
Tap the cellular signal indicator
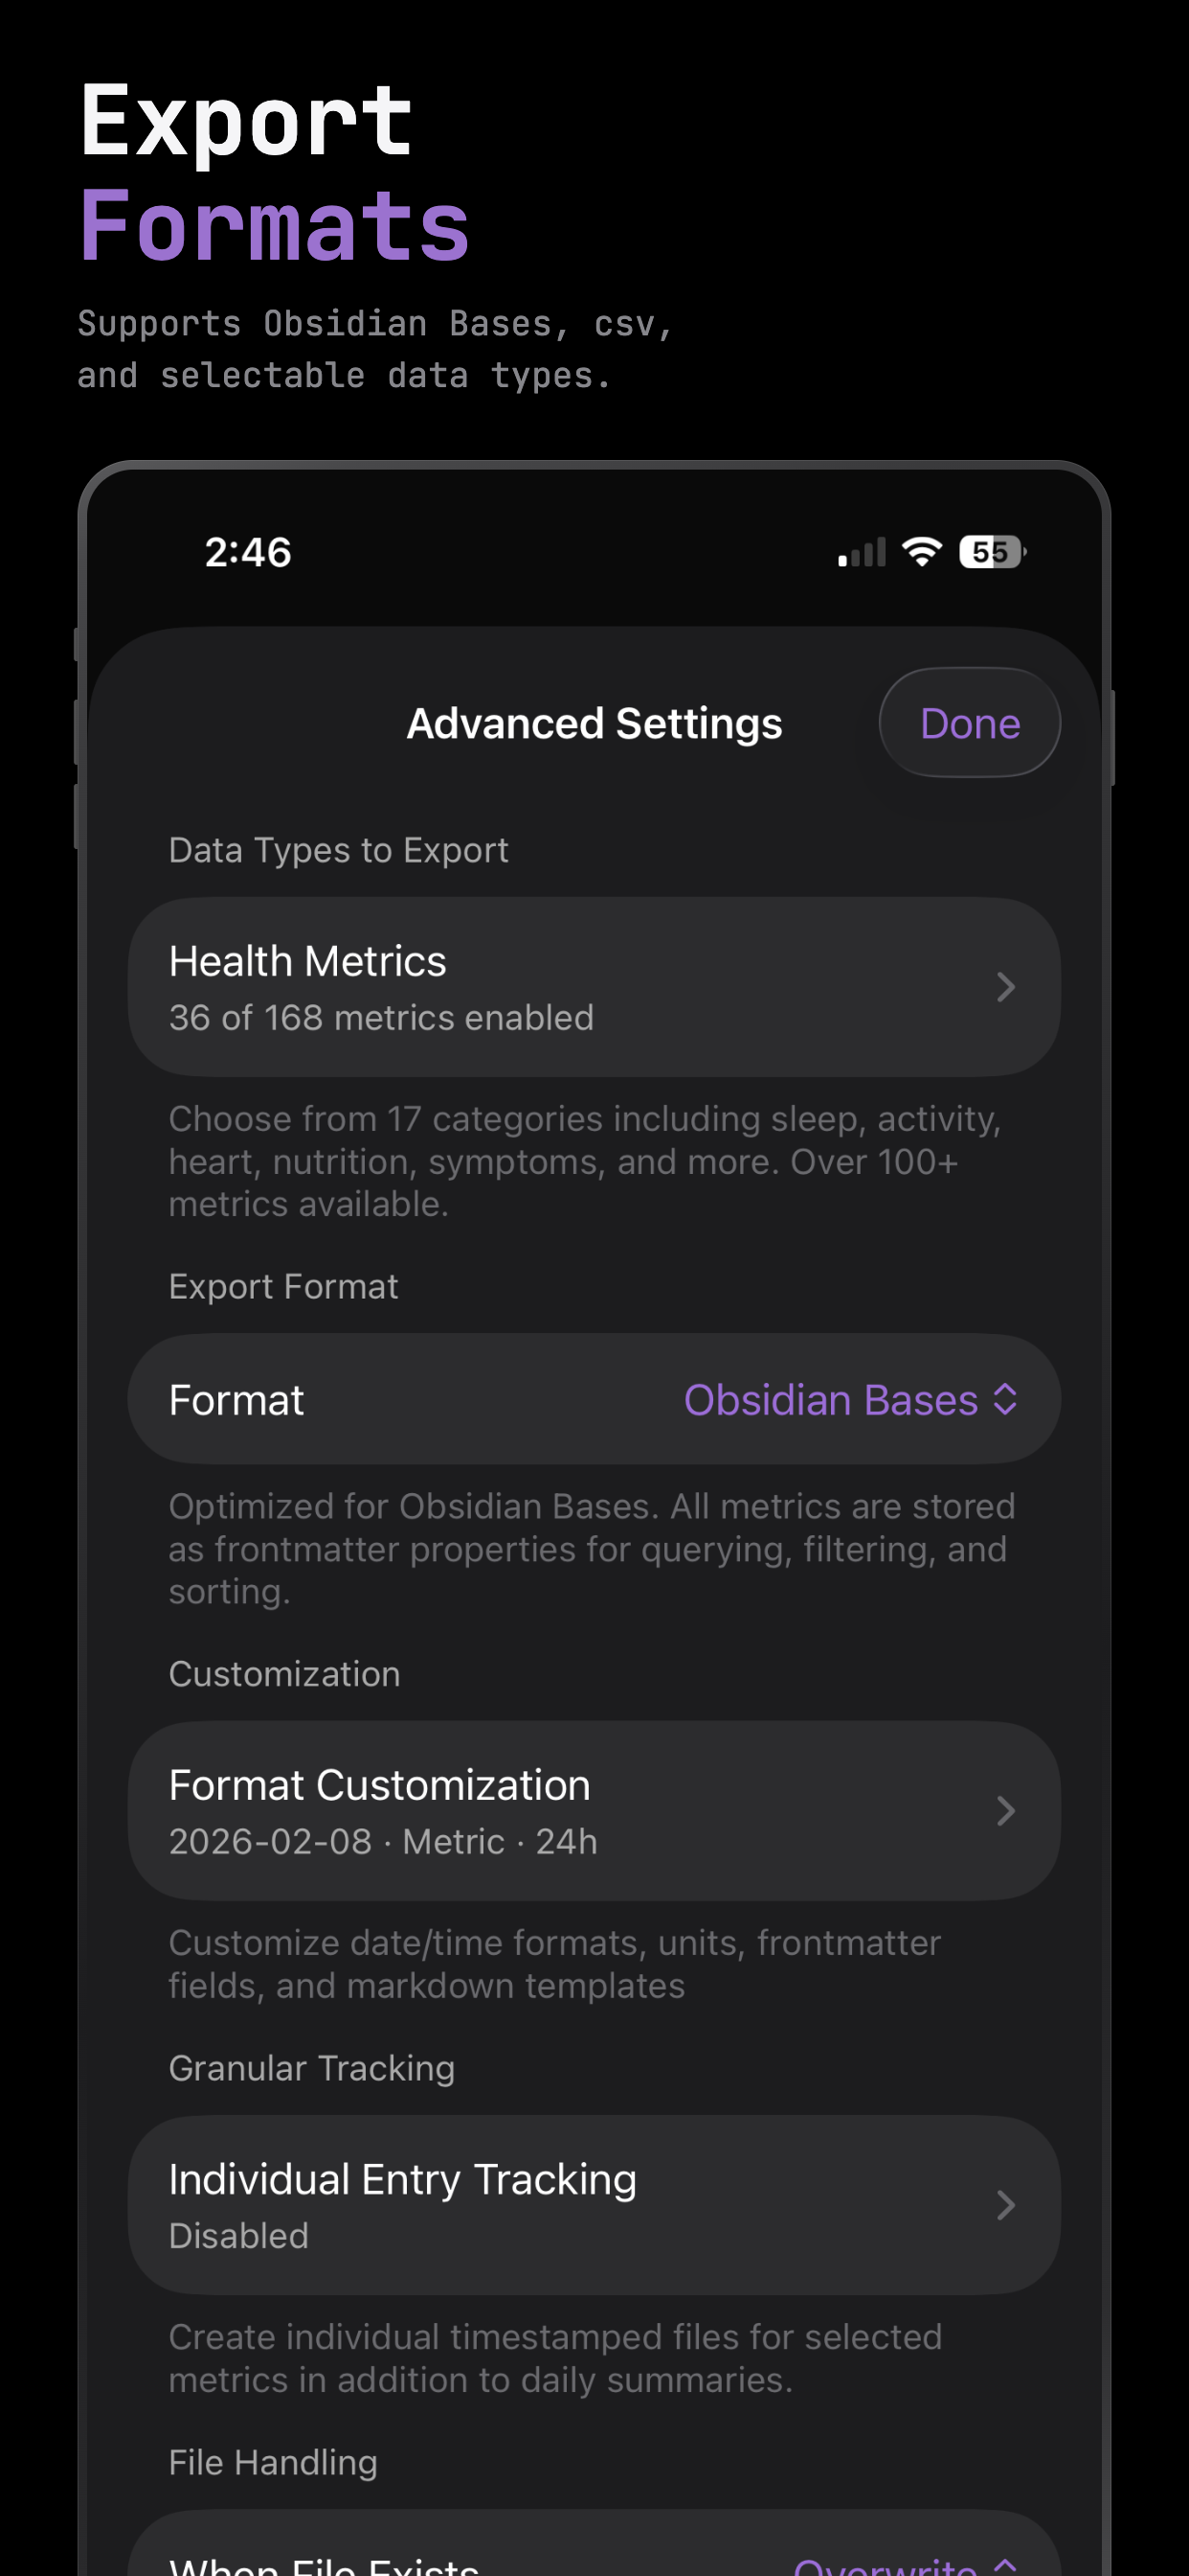(x=862, y=551)
